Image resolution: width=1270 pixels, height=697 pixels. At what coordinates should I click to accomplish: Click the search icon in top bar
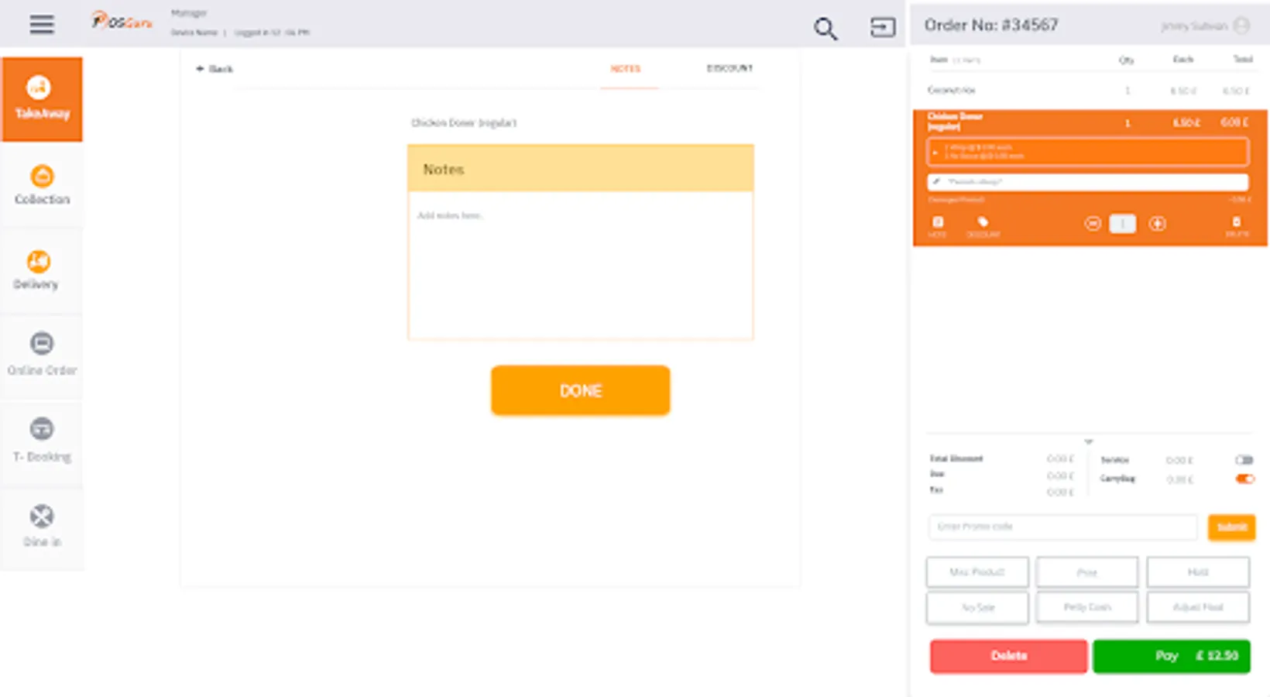point(825,27)
